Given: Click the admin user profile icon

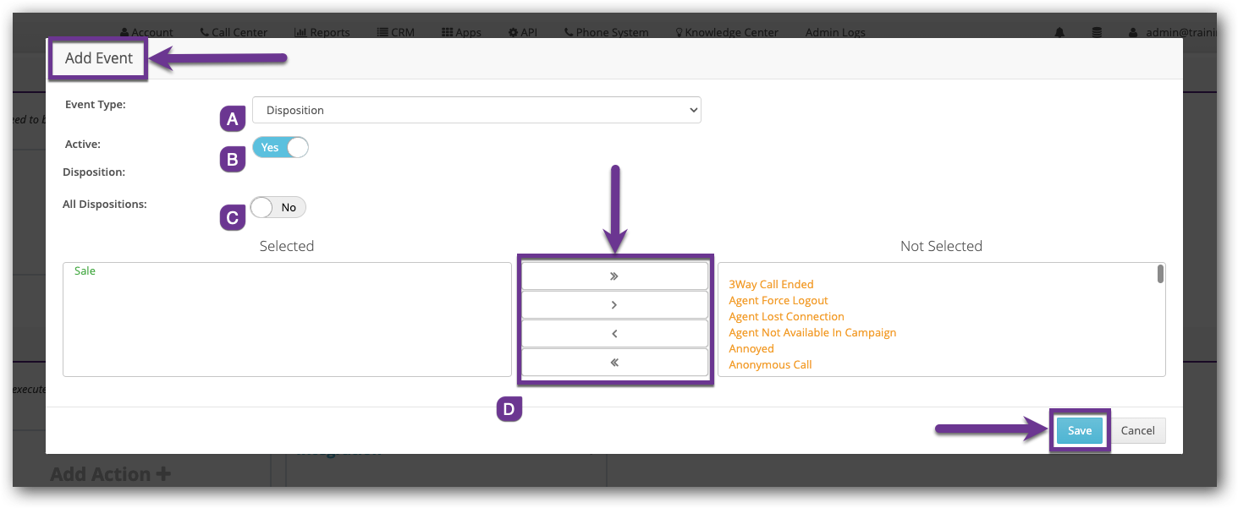Looking at the screenshot, I should pyautogui.click(x=1133, y=32).
